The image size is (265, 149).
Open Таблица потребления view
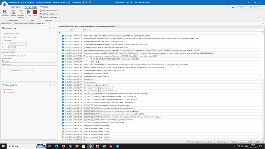click(x=49, y=14)
